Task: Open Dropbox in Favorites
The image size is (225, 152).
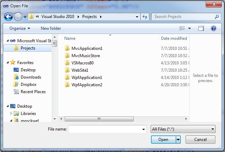Action: [29, 84]
